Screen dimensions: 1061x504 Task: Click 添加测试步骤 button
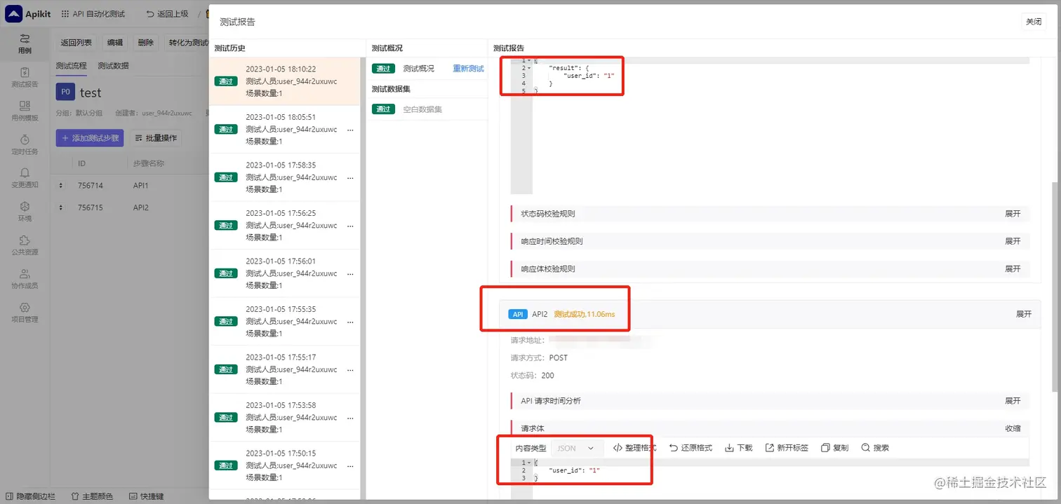point(90,138)
